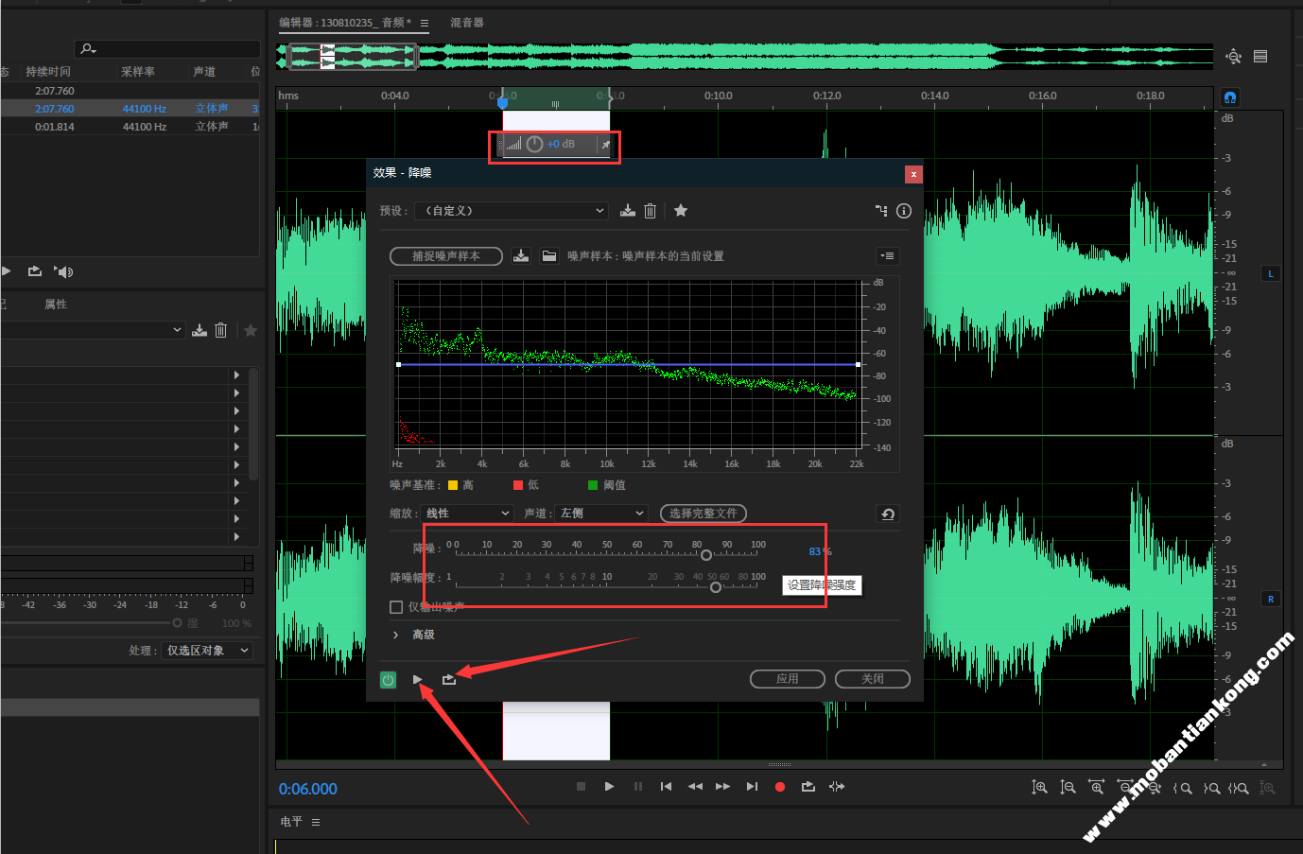The height and width of the screenshot is (854, 1303).
Task: Start recording with red record button
Action: 780,786
